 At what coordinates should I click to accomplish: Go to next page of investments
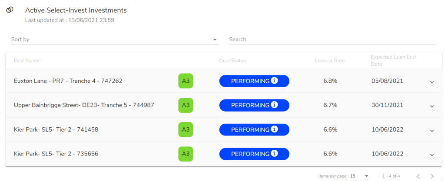pyautogui.click(x=432, y=176)
